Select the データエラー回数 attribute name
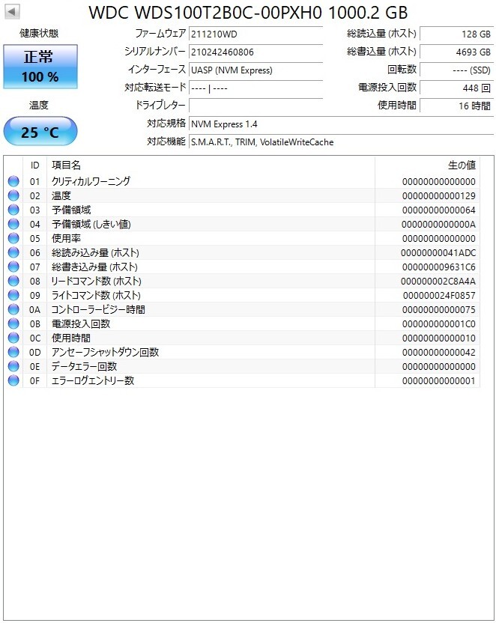Viewport: 496px width, 623px height. coord(84,366)
